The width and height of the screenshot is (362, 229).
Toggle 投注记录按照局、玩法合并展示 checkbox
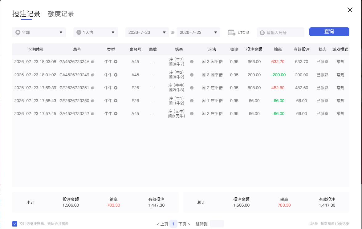pos(15,224)
